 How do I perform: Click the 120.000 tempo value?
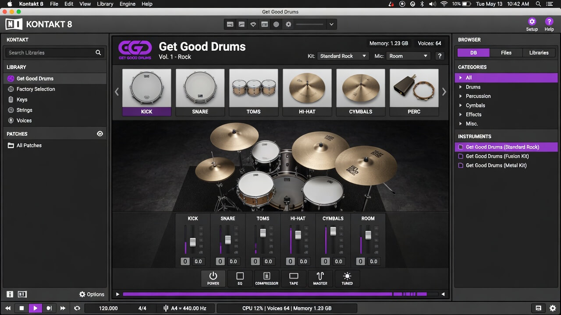tap(108, 308)
